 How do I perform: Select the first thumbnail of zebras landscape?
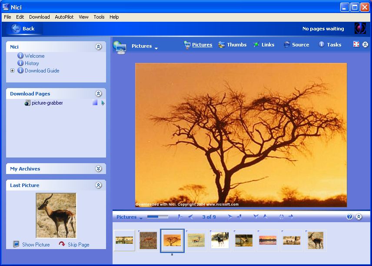coord(124,240)
